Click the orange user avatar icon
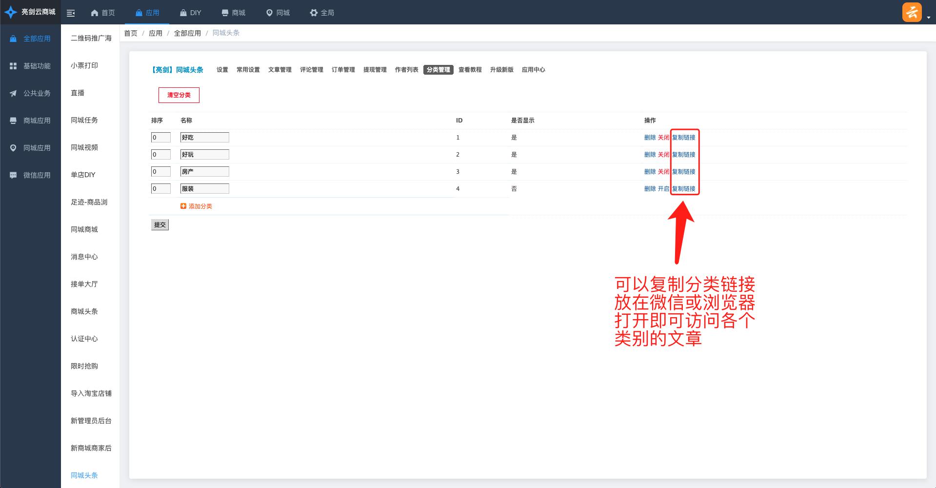This screenshot has height=488, width=936. click(x=912, y=12)
